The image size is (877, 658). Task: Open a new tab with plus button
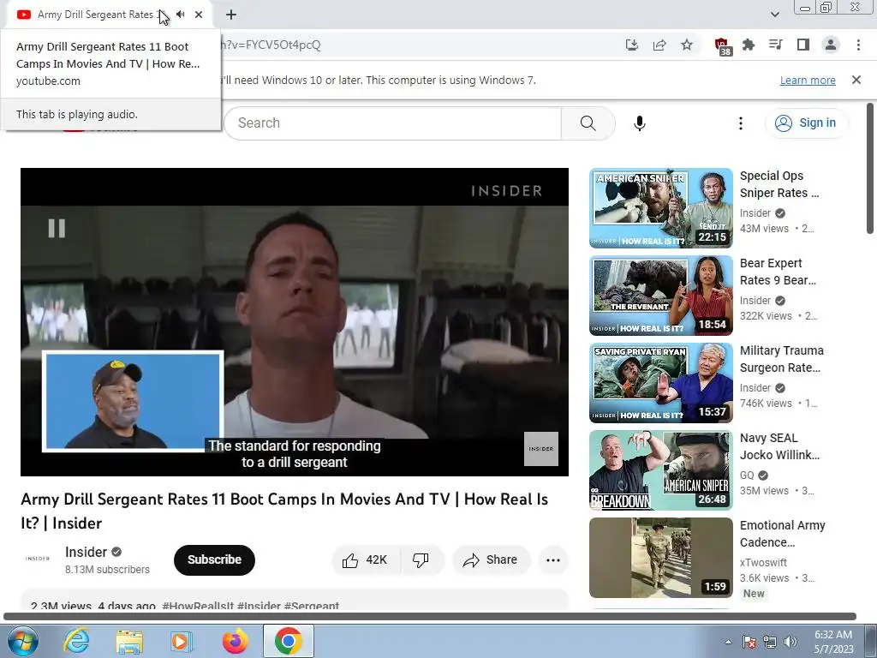(231, 15)
